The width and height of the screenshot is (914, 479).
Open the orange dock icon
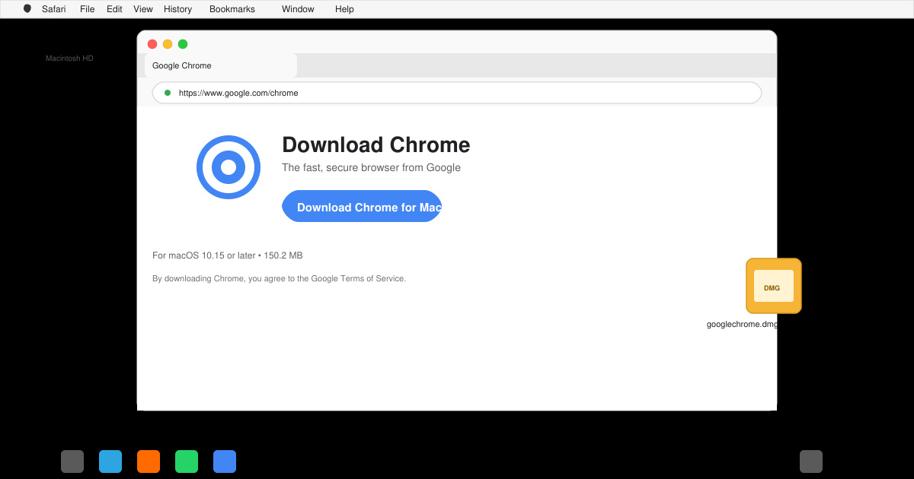click(149, 462)
